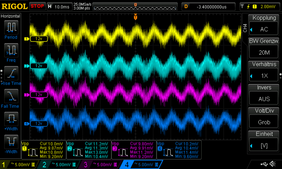Click the left arrow on Kopplung button

click(x=251, y=30)
